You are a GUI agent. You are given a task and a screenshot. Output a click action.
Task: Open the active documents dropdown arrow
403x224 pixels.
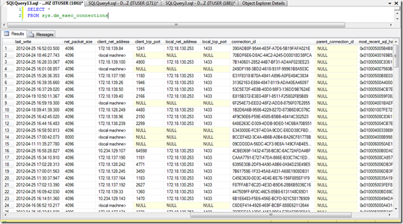(390, 3)
